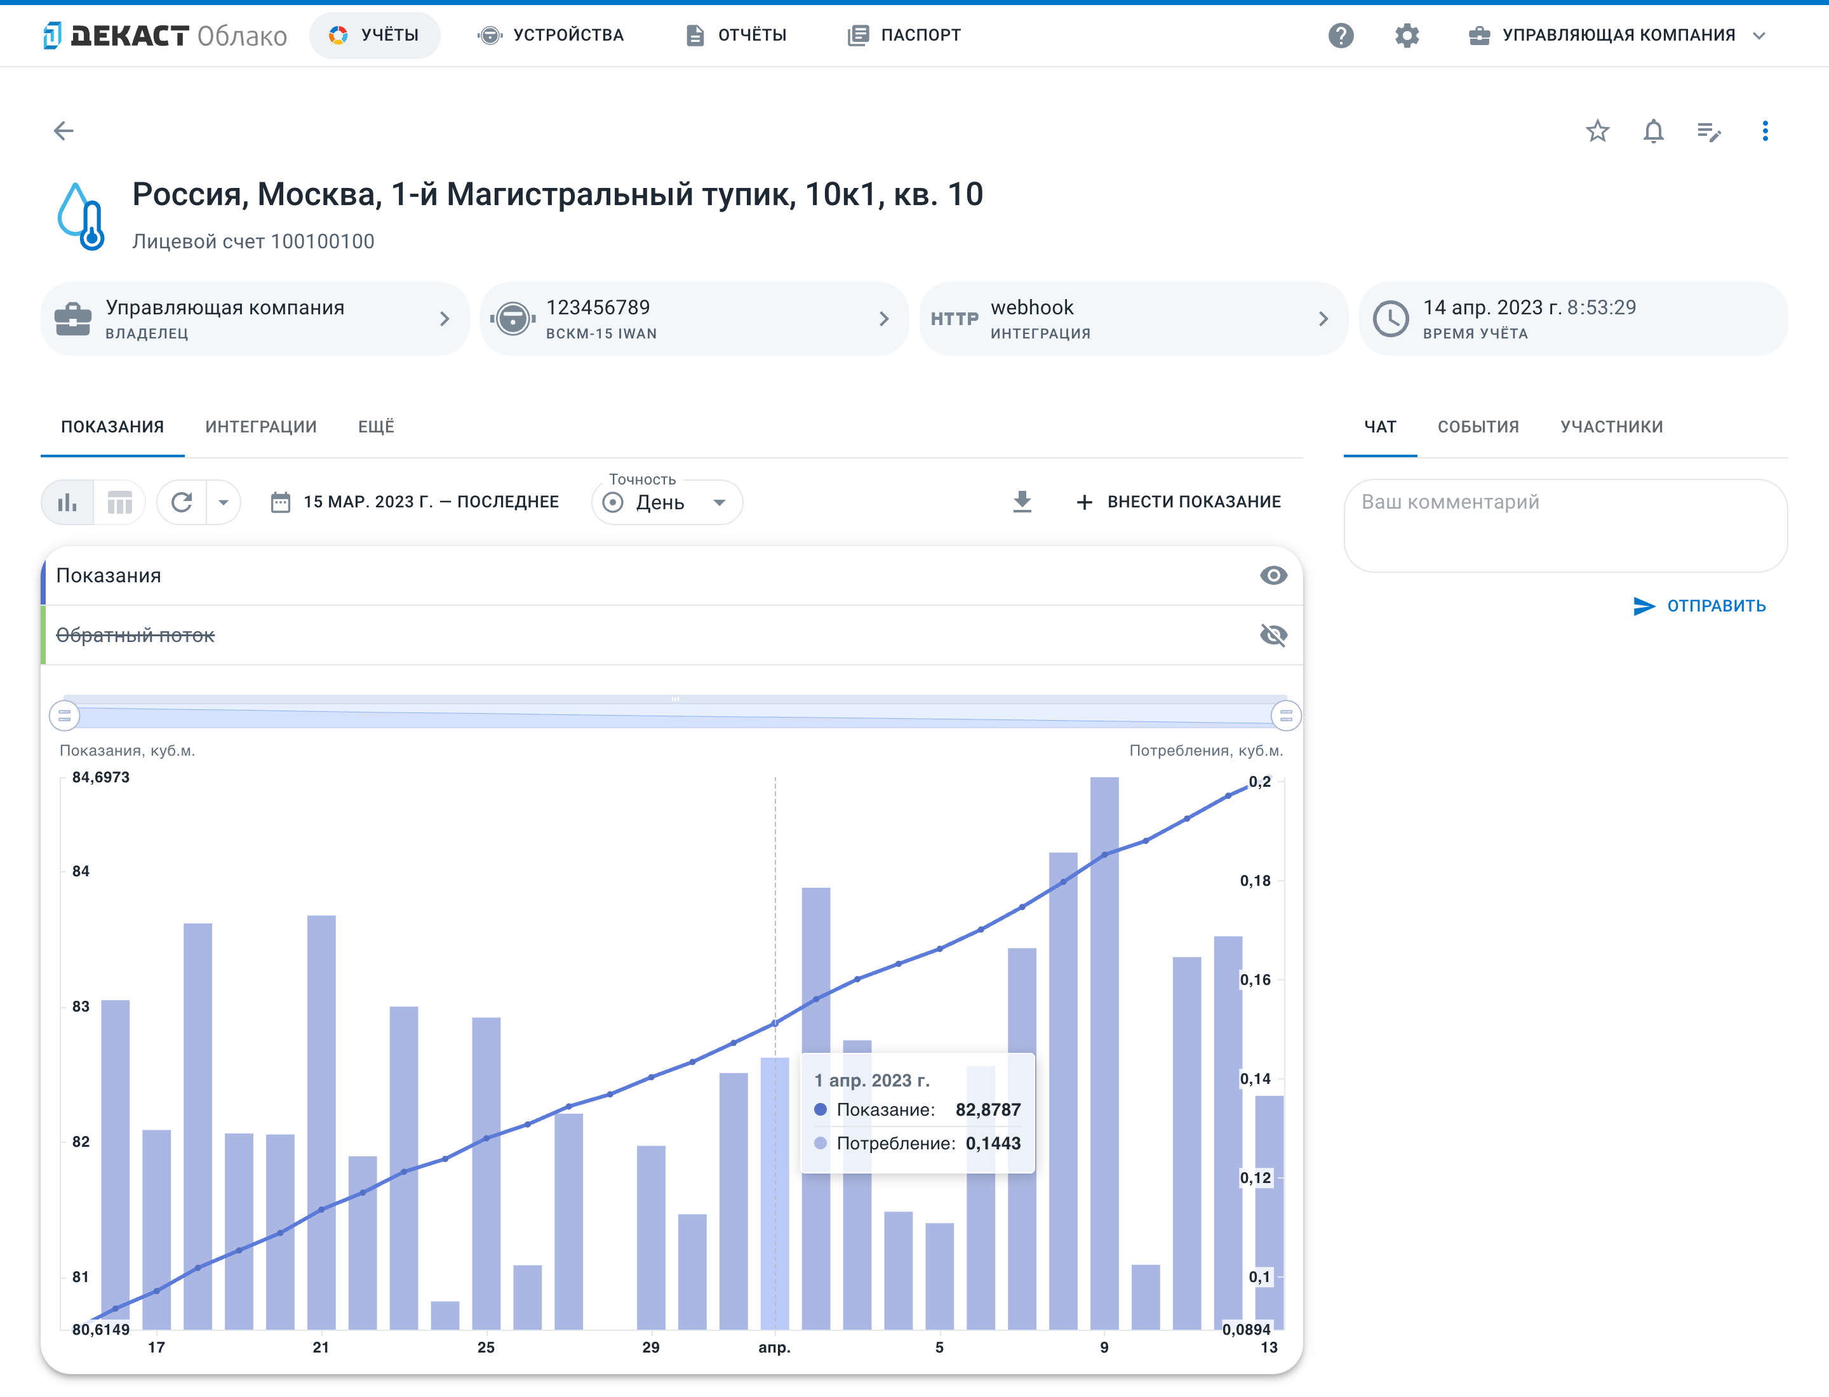Open notifications bell icon
Screen dimensions: 1829x1397
1654,131
